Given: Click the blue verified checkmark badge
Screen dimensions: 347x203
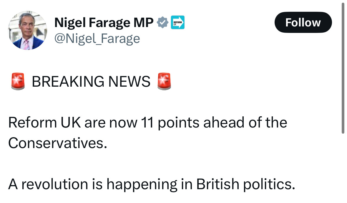Looking at the screenshot, I should [x=163, y=22].
